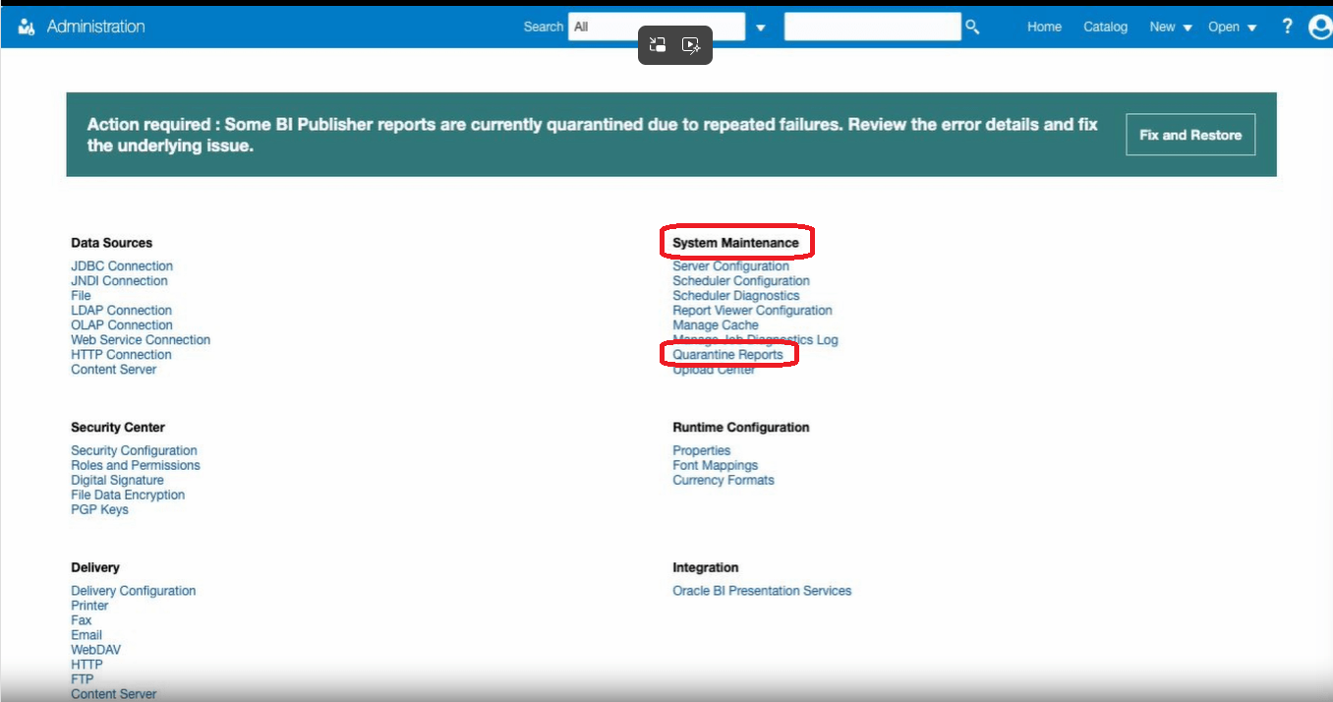Open the Roles and Permissions link
The image size is (1333, 702).
[x=136, y=465]
